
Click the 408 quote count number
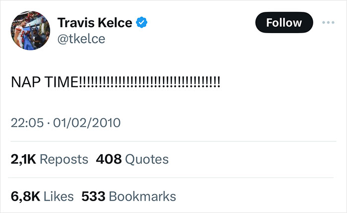pyautogui.click(x=109, y=159)
